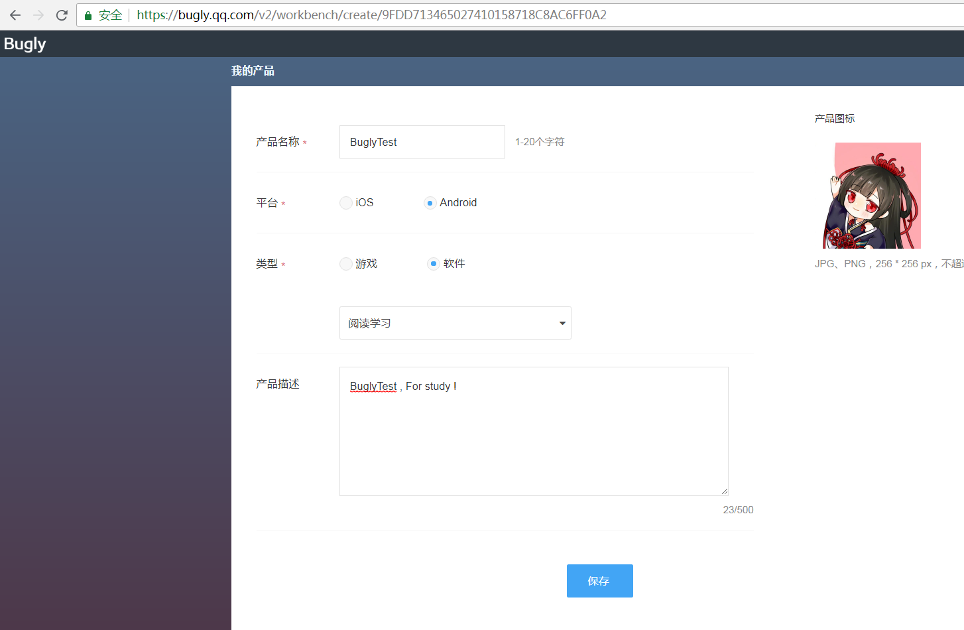Click the Bugly logo in the top bar
Viewport: 964px width, 630px height.
tap(25, 43)
